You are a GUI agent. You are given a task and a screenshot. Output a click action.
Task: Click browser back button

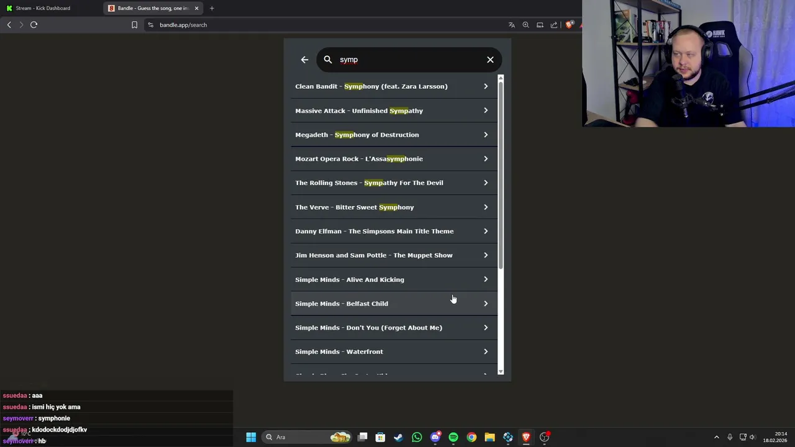tap(9, 25)
